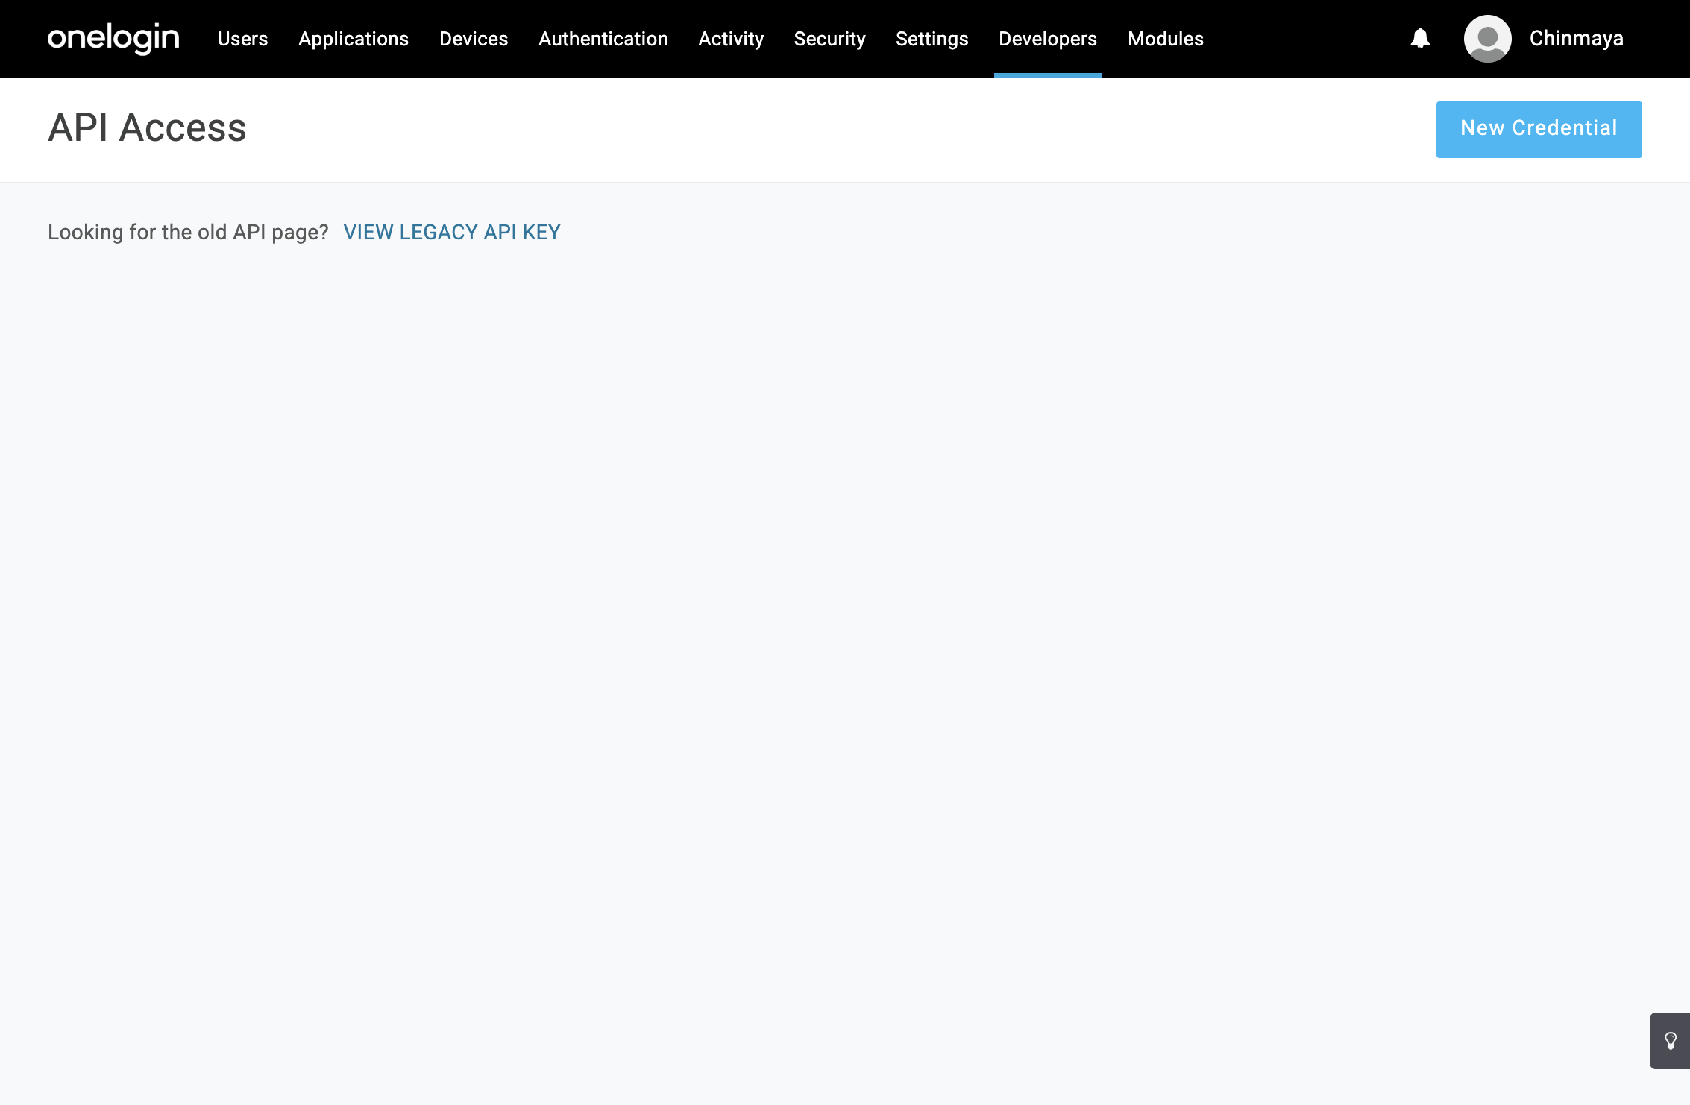Image resolution: width=1690 pixels, height=1105 pixels.
Task: Open the Settings menu
Action: [932, 39]
